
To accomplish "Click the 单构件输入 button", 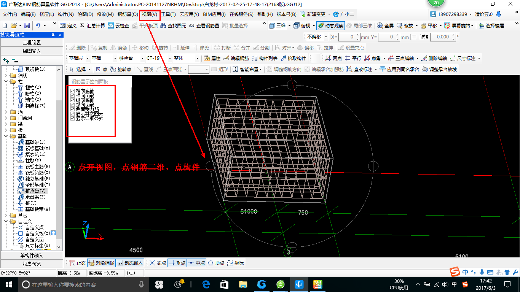I will point(32,255).
